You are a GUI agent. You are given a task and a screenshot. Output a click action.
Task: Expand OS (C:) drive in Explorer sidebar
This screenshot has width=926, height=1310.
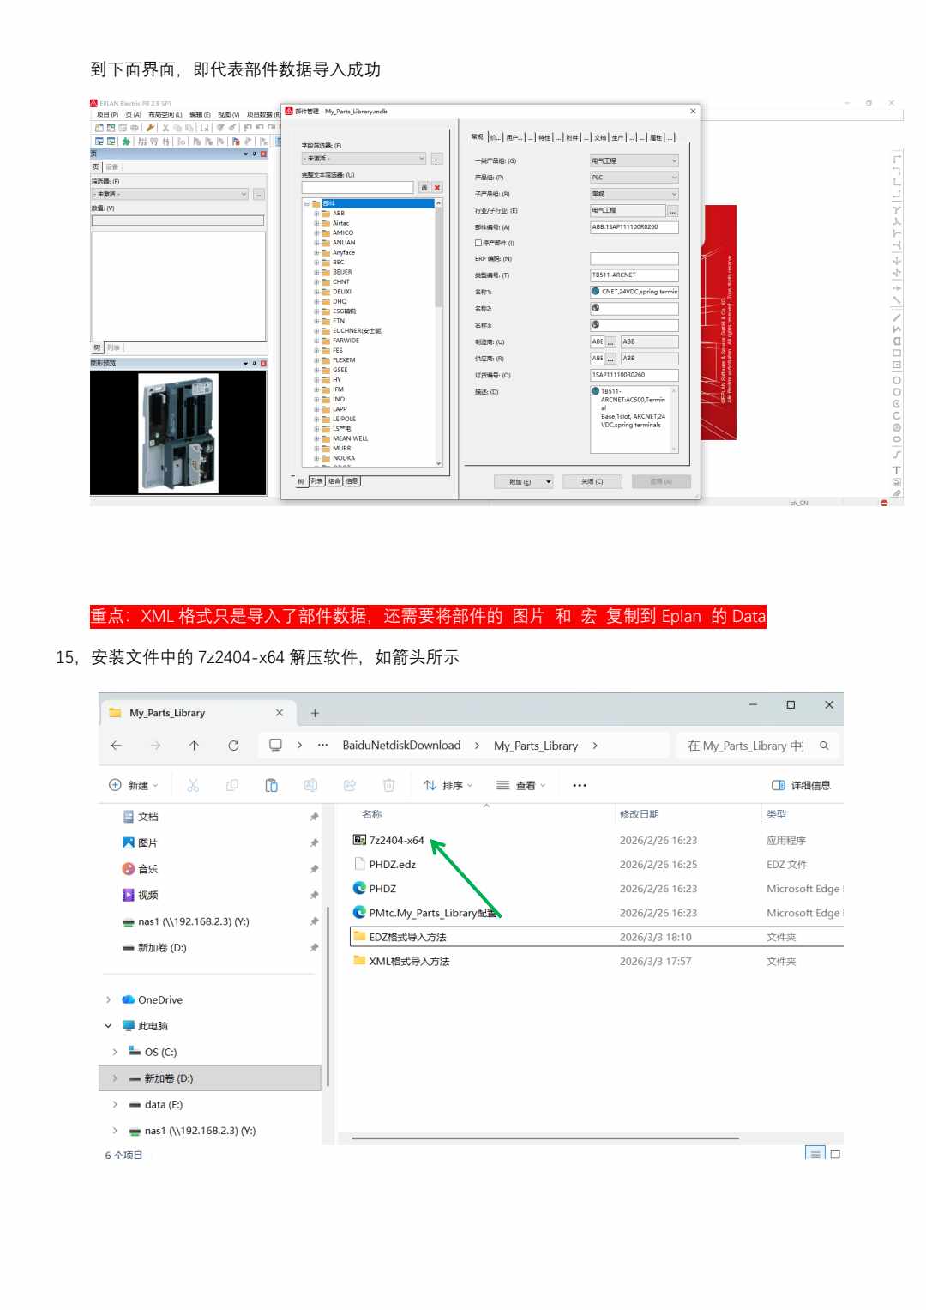pyautogui.click(x=115, y=1052)
